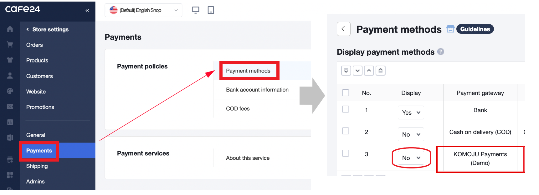Switch to mobile preview tablet icon
Viewport: 539px width, 195px height.
coord(211,10)
